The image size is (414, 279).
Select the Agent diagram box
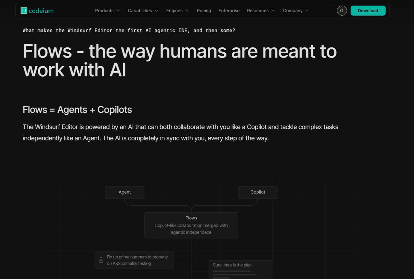pos(125,192)
